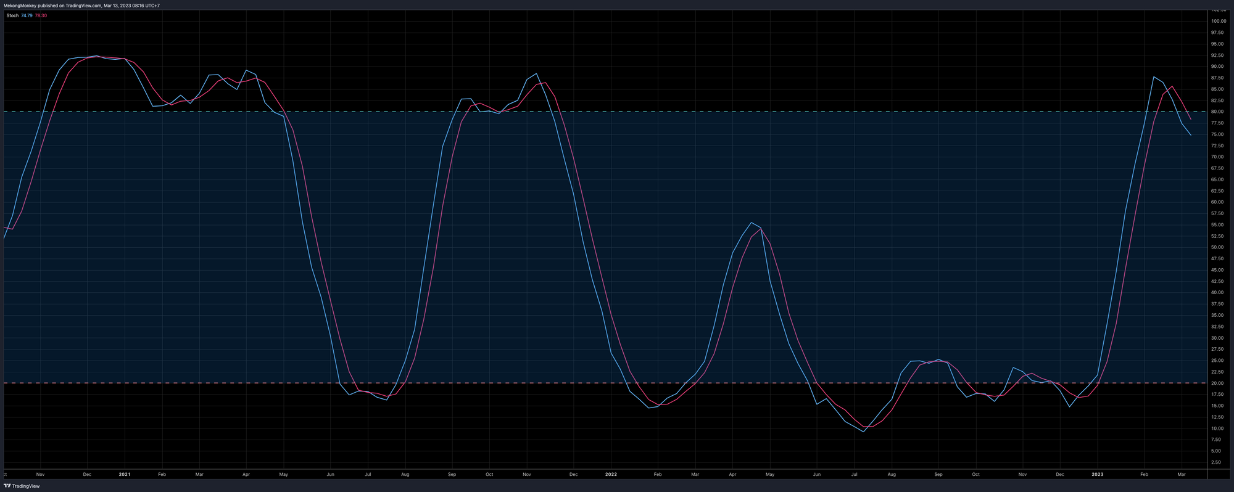The height and width of the screenshot is (492, 1234).
Task: Click the TradingView logo at the bottom
Action: tap(22, 486)
